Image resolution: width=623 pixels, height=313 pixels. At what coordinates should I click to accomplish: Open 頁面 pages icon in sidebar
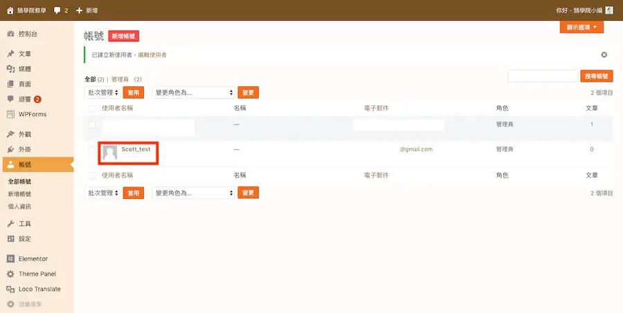tap(10, 84)
